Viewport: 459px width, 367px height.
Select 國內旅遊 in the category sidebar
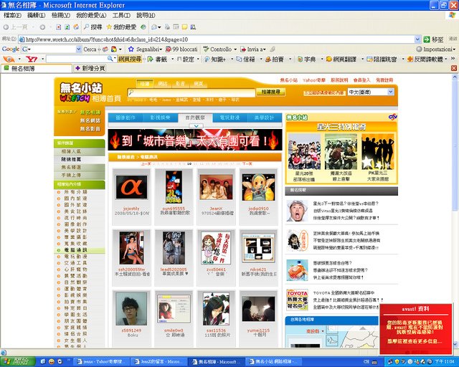75,199
